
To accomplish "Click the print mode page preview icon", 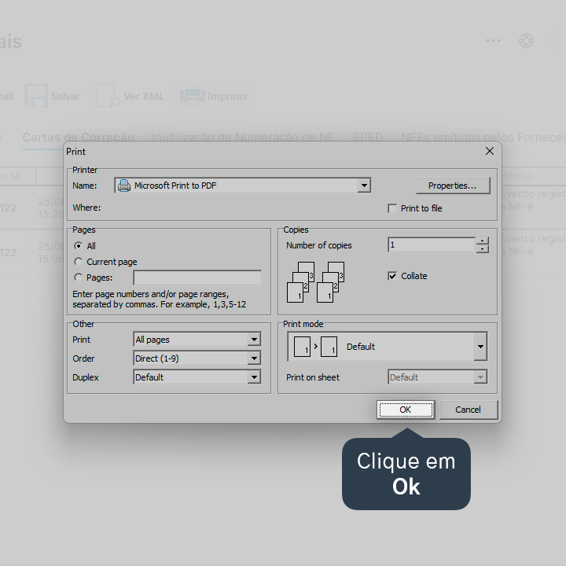I will (315, 347).
